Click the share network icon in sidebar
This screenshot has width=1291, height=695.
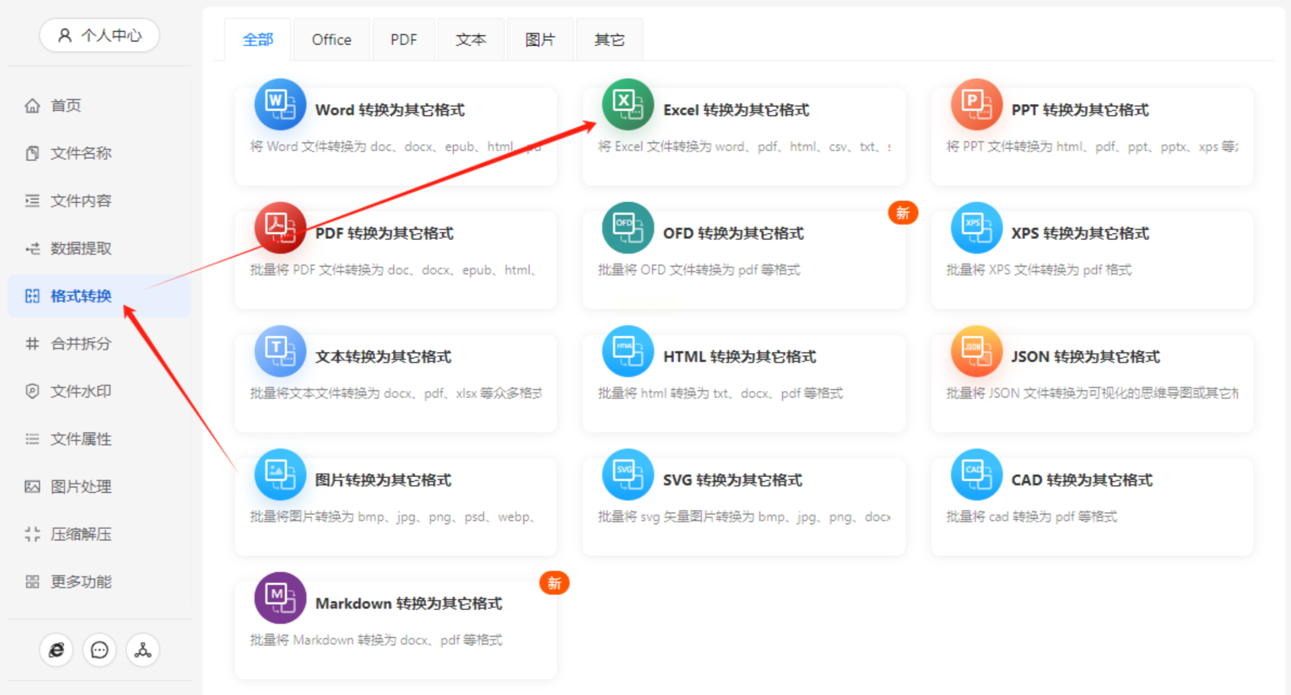pos(143,650)
